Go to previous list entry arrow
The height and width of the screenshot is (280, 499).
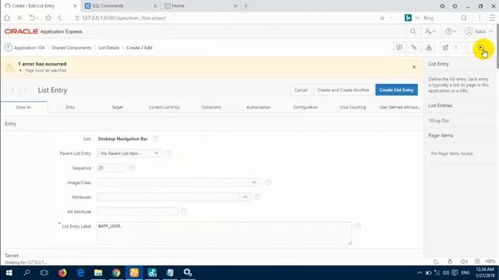pyautogui.click(x=12, y=90)
